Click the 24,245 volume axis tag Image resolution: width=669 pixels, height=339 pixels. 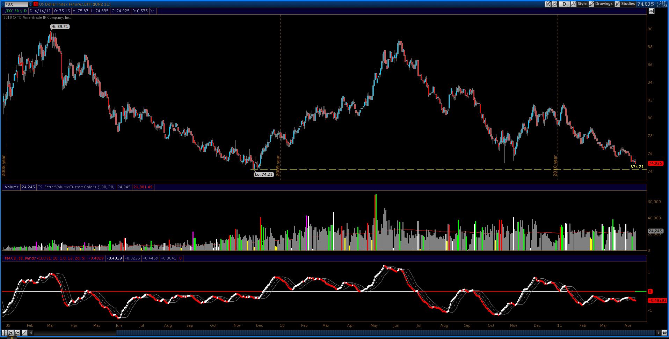tap(655, 231)
